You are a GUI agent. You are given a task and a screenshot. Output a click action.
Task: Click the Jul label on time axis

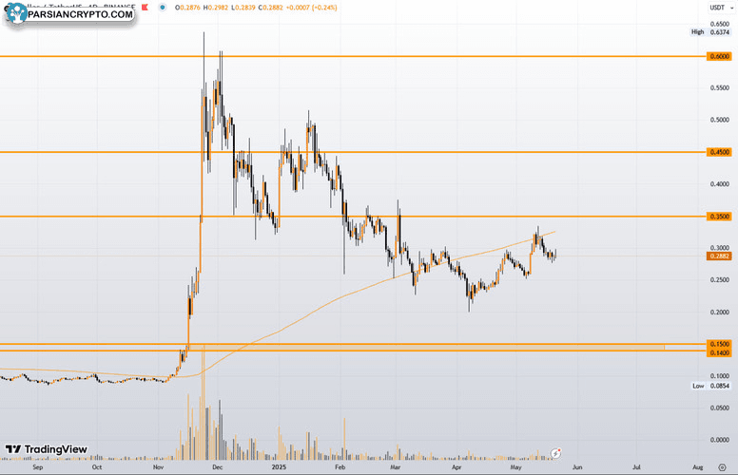[637, 467]
